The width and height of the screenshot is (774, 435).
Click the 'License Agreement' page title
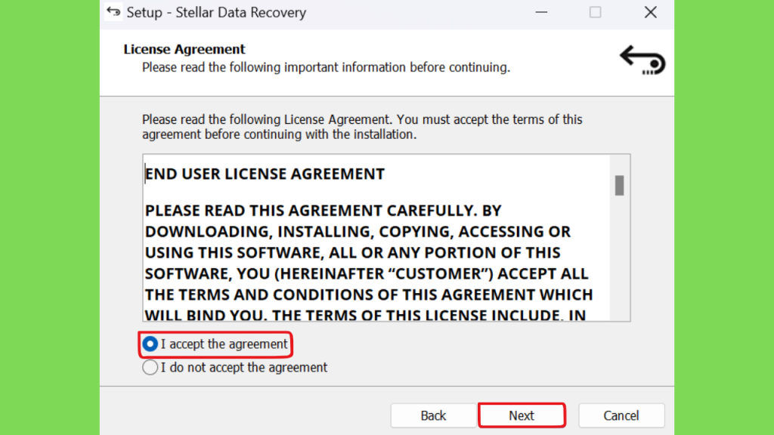[x=184, y=49]
